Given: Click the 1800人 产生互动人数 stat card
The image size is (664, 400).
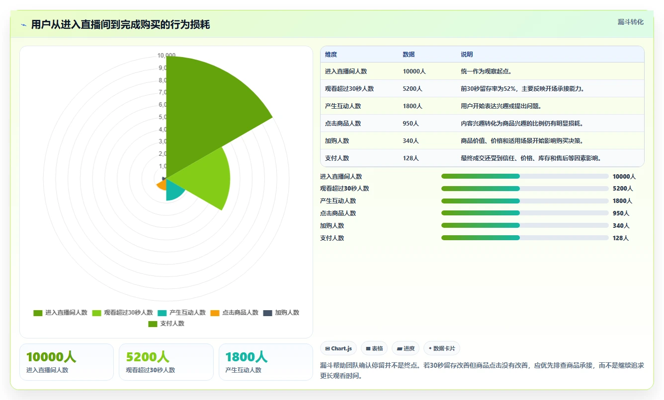Looking at the screenshot, I should 266,362.
